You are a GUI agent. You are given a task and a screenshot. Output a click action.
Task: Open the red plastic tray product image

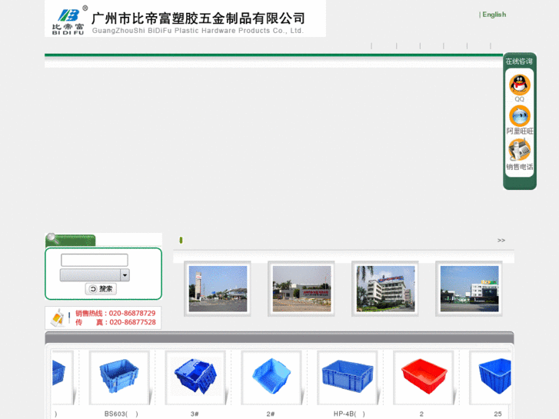tap(424, 377)
